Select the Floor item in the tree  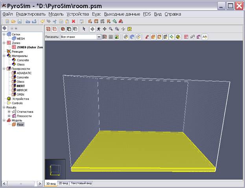point(20,125)
